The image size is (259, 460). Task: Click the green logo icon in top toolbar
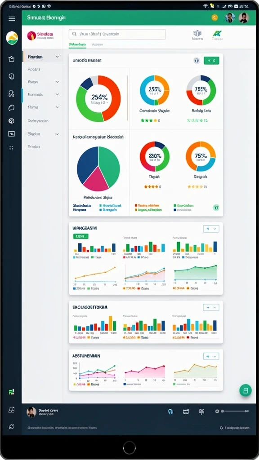tap(217, 33)
